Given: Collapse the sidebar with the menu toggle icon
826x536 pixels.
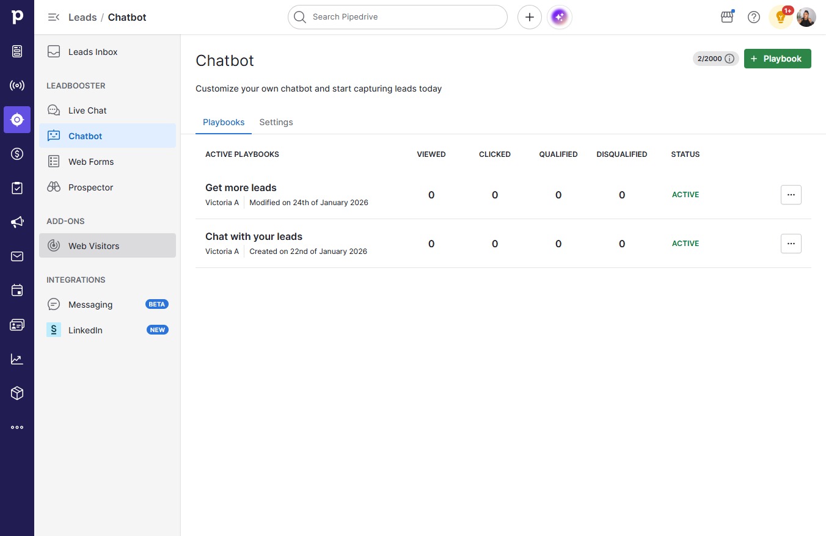Looking at the screenshot, I should [54, 17].
